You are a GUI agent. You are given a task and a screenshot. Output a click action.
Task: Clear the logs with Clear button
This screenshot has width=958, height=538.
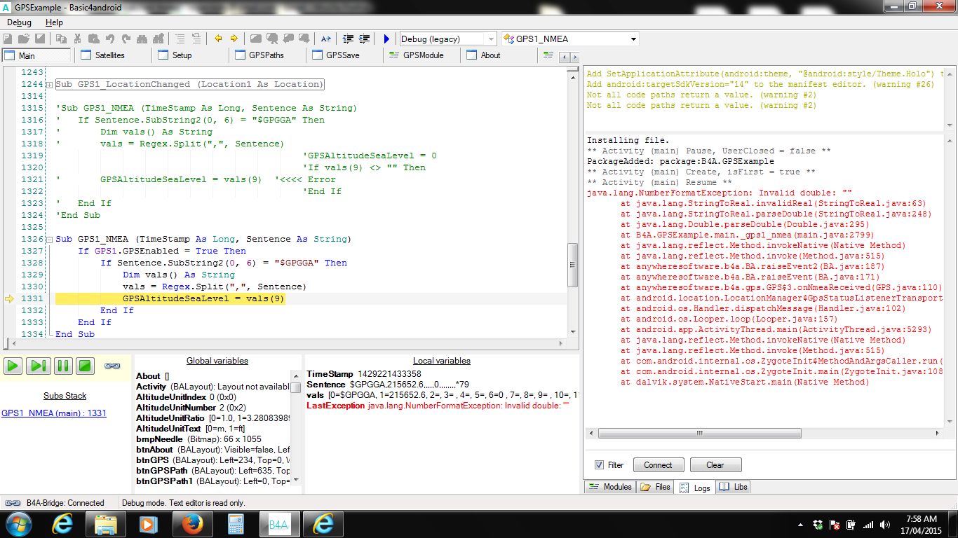coord(715,465)
